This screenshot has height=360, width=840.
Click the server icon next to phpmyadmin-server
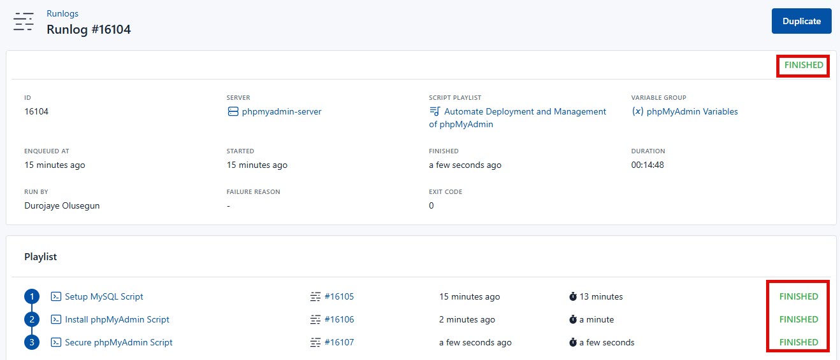point(233,111)
